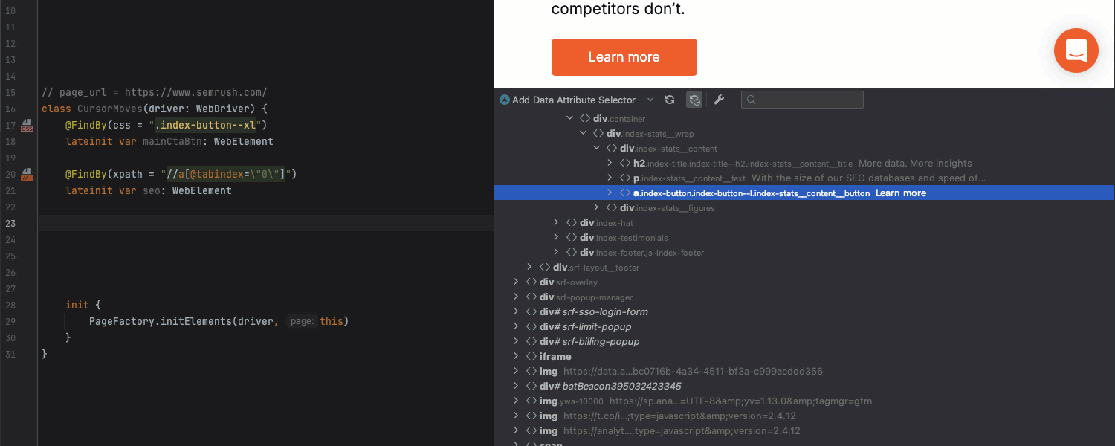Click the Add Data Attribute Selector icon
1115x446 pixels.
505,100
